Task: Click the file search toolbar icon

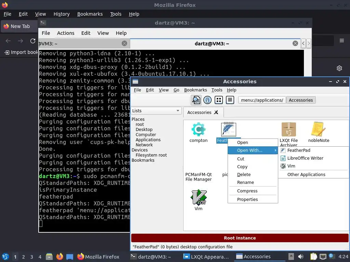Action: (196, 100)
